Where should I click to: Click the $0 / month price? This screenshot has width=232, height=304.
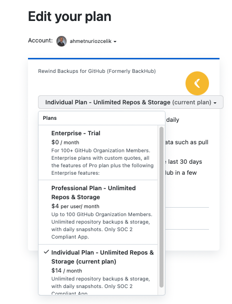(65, 142)
